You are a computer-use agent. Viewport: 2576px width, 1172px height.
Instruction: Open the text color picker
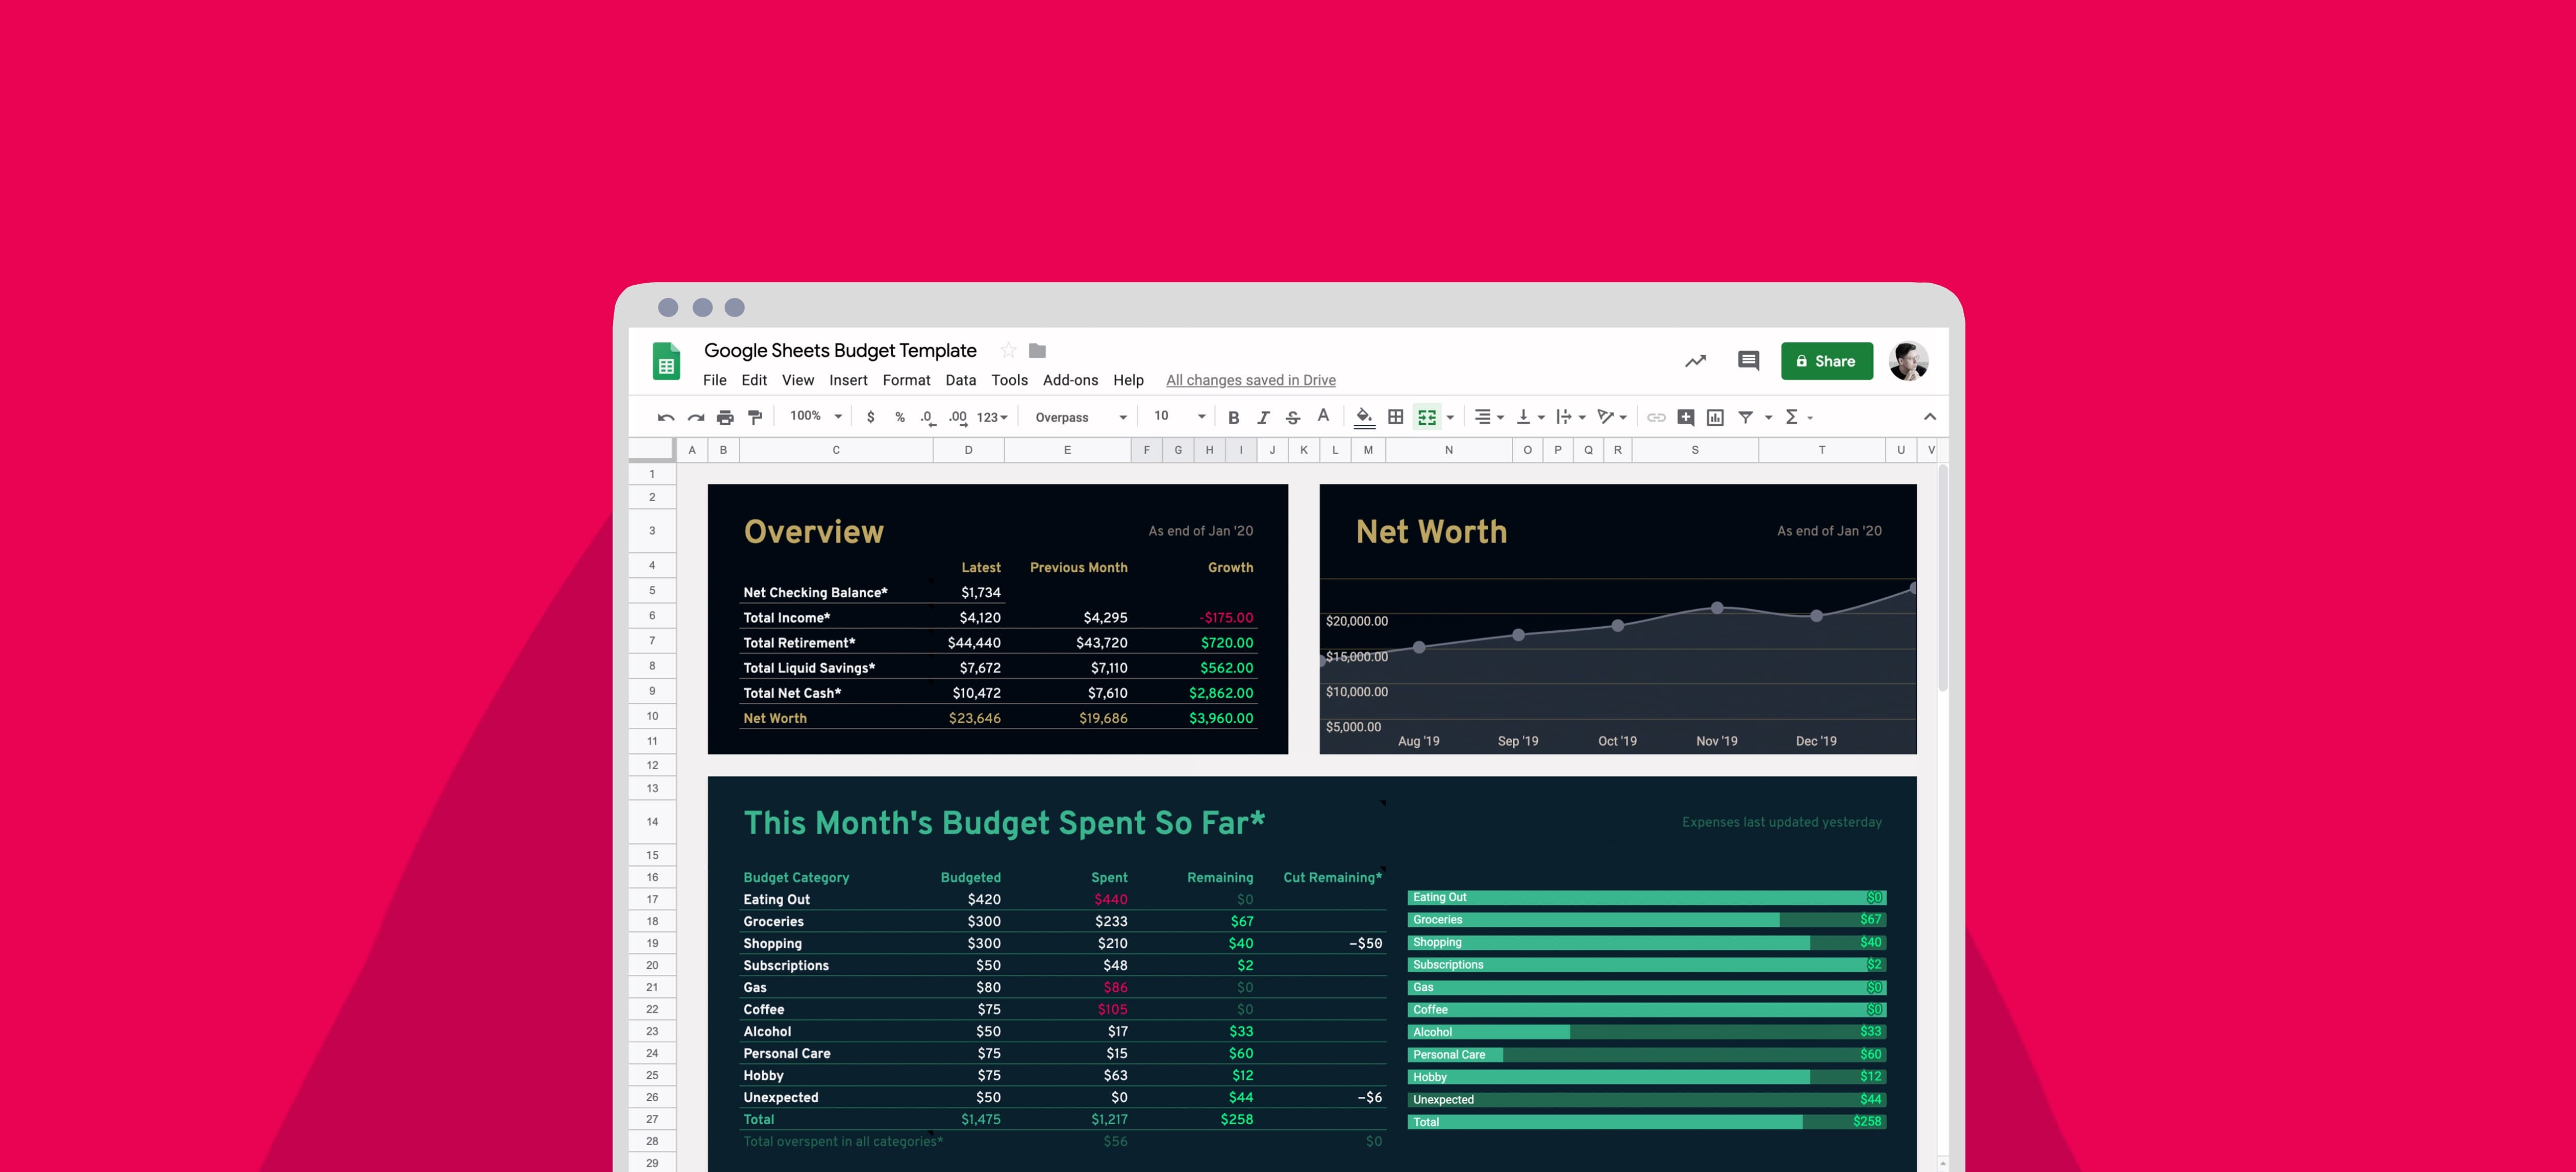click(x=1323, y=417)
